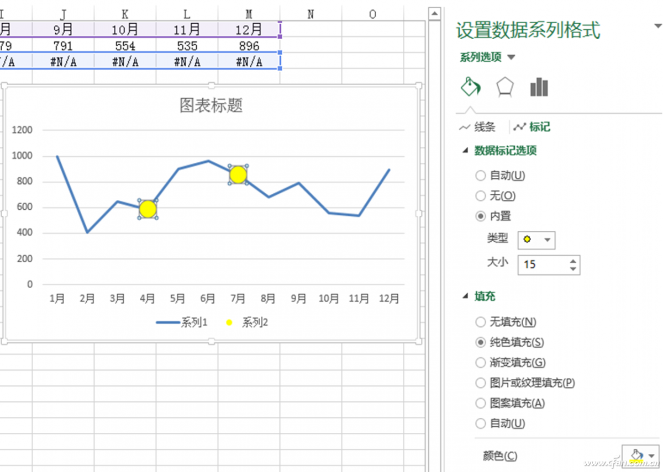Increase marker size with up arrow
Viewport: 663px width, 472px height.
(573, 261)
